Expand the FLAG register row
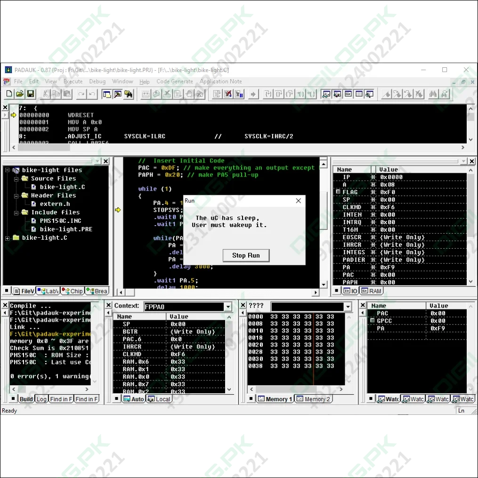Image resolution: width=478 pixels, height=478 pixels. (x=338, y=192)
